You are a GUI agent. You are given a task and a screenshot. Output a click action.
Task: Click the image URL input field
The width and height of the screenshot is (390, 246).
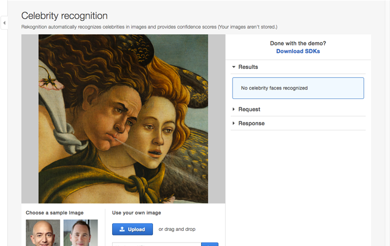click(x=156, y=244)
